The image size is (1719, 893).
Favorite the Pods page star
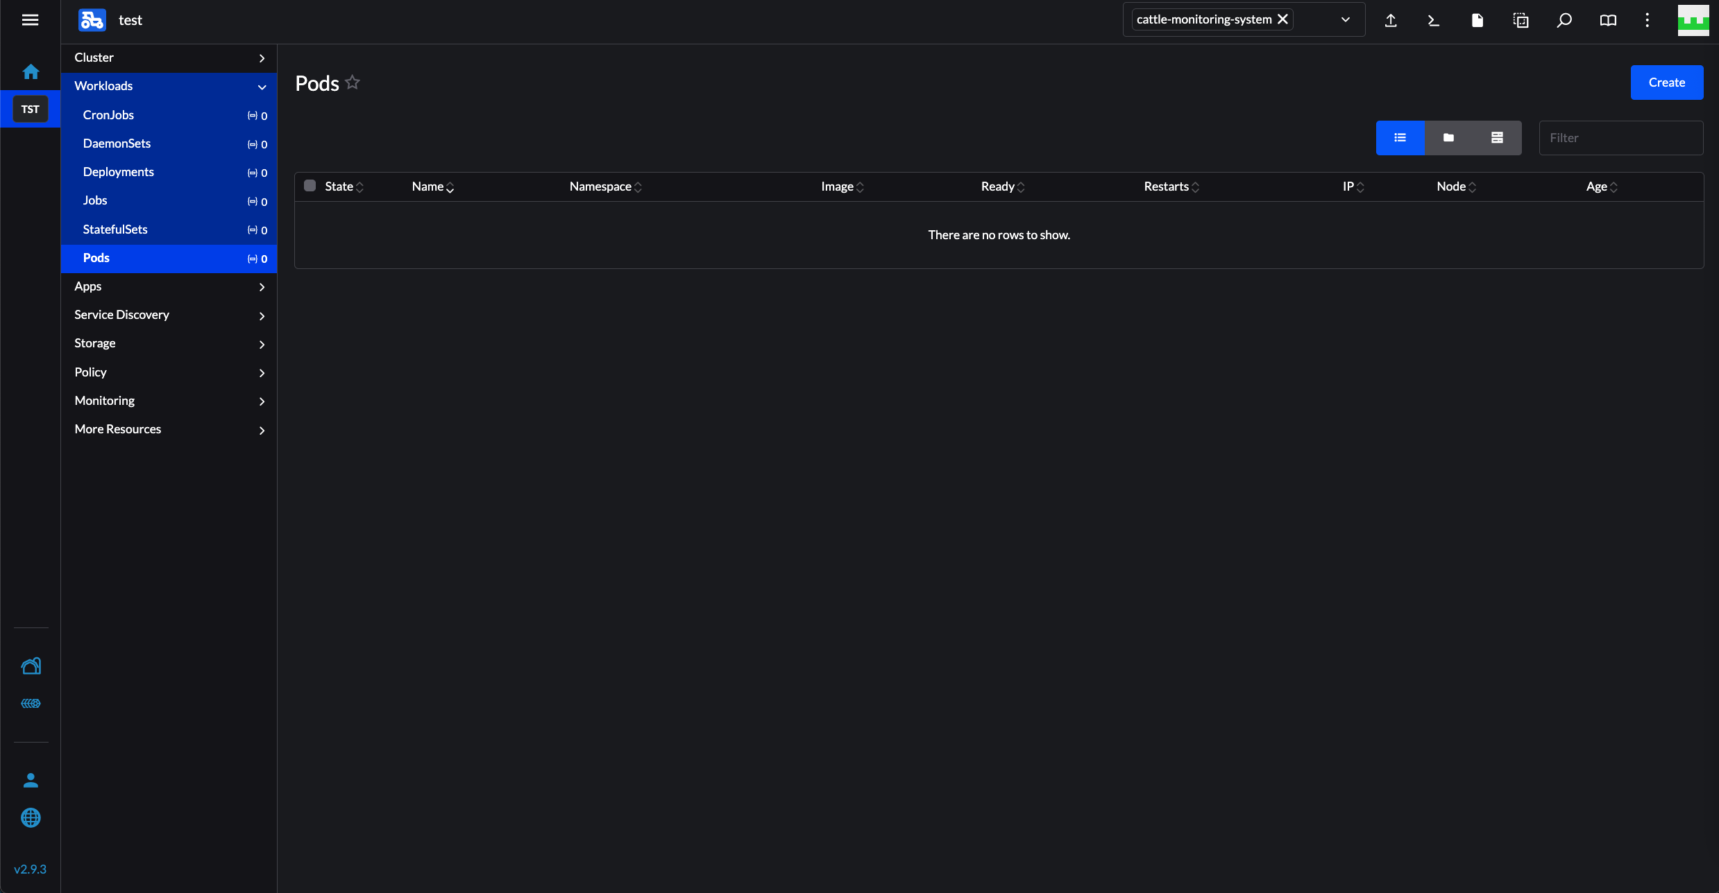coord(353,83)
